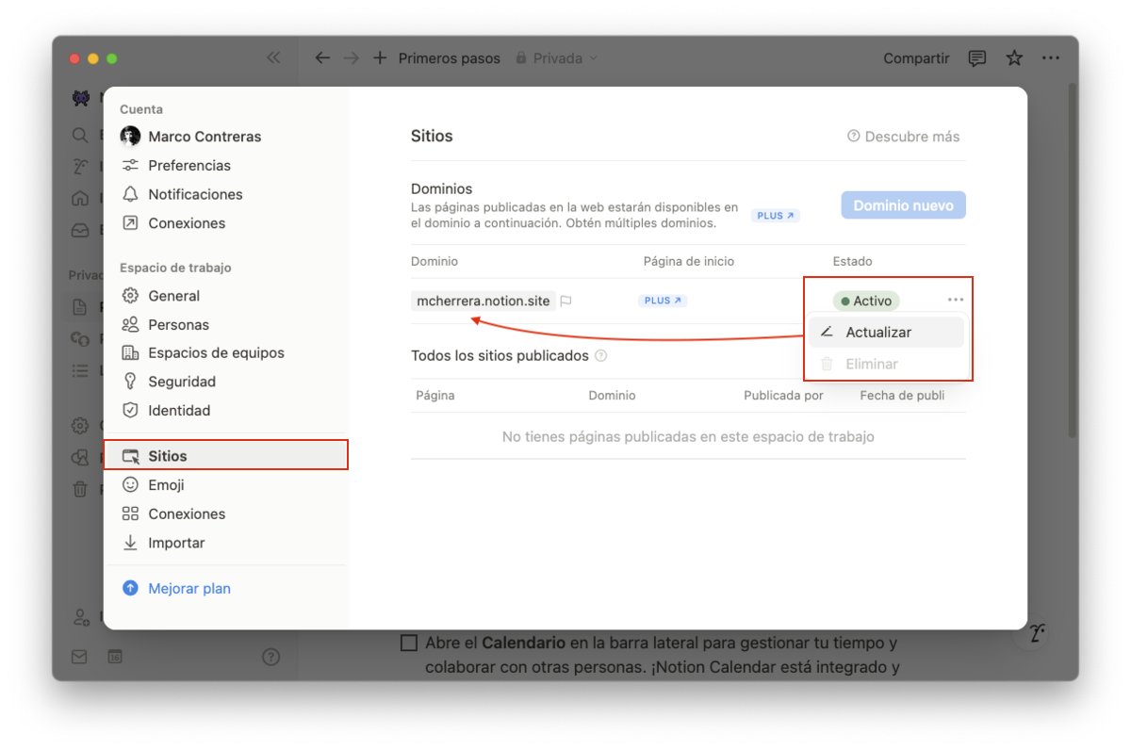
Task: Click the mcherrera.notion.site domain chip
Action: click(x=483, y=302)
